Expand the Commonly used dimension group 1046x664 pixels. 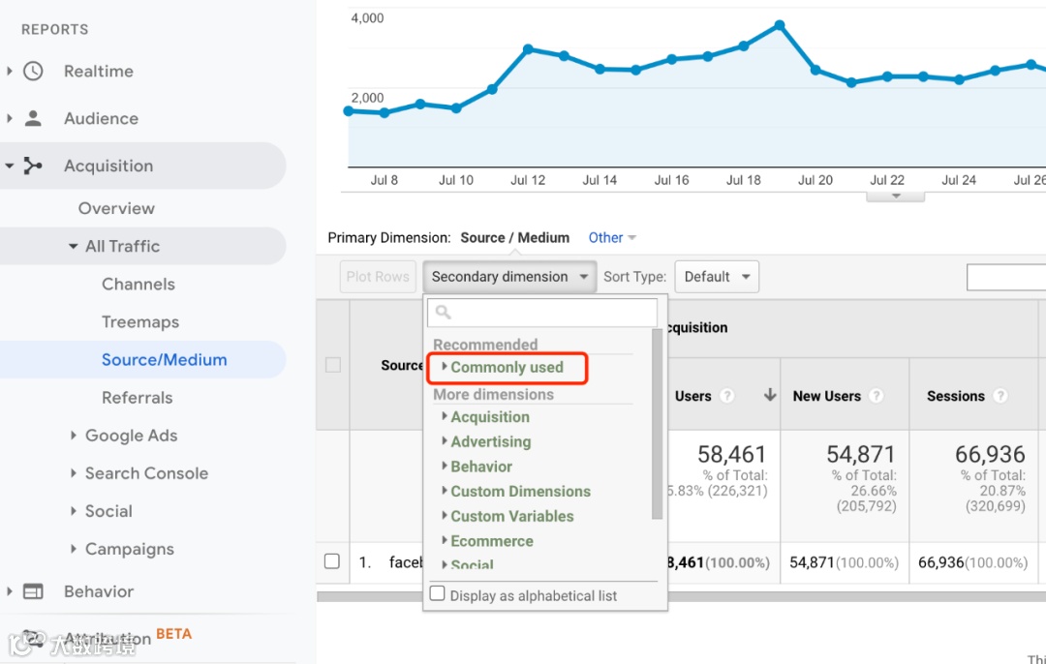pos(507,368)
